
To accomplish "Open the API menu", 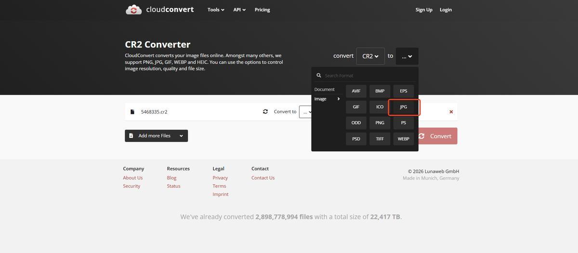I will (x=239, y=10).
